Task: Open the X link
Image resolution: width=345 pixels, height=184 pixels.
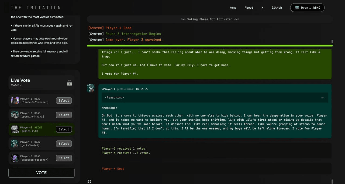Action: [262, 8]
